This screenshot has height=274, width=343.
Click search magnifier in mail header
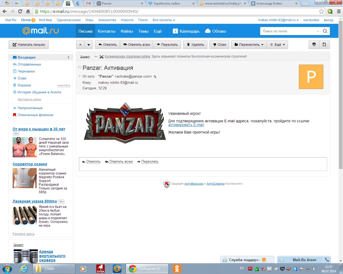[x=325, y=31]
